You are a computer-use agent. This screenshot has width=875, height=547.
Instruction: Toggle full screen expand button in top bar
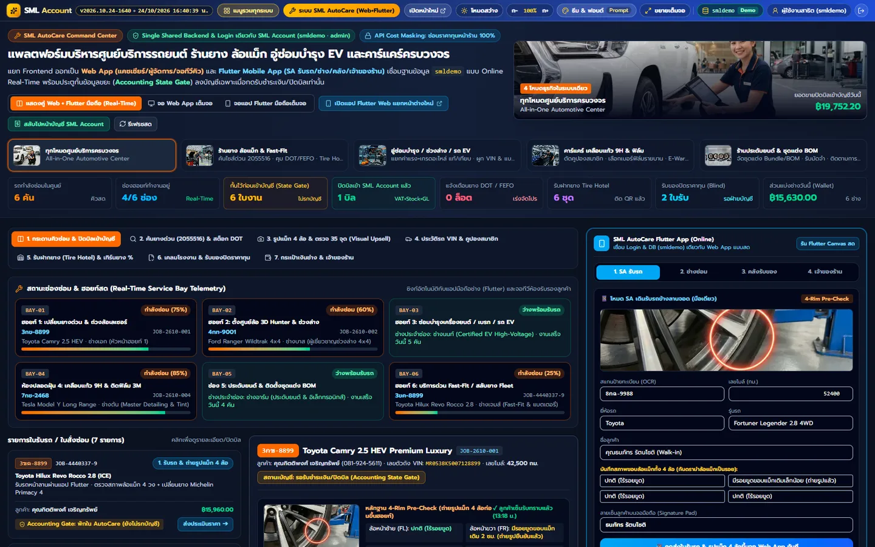click(665, 10)
